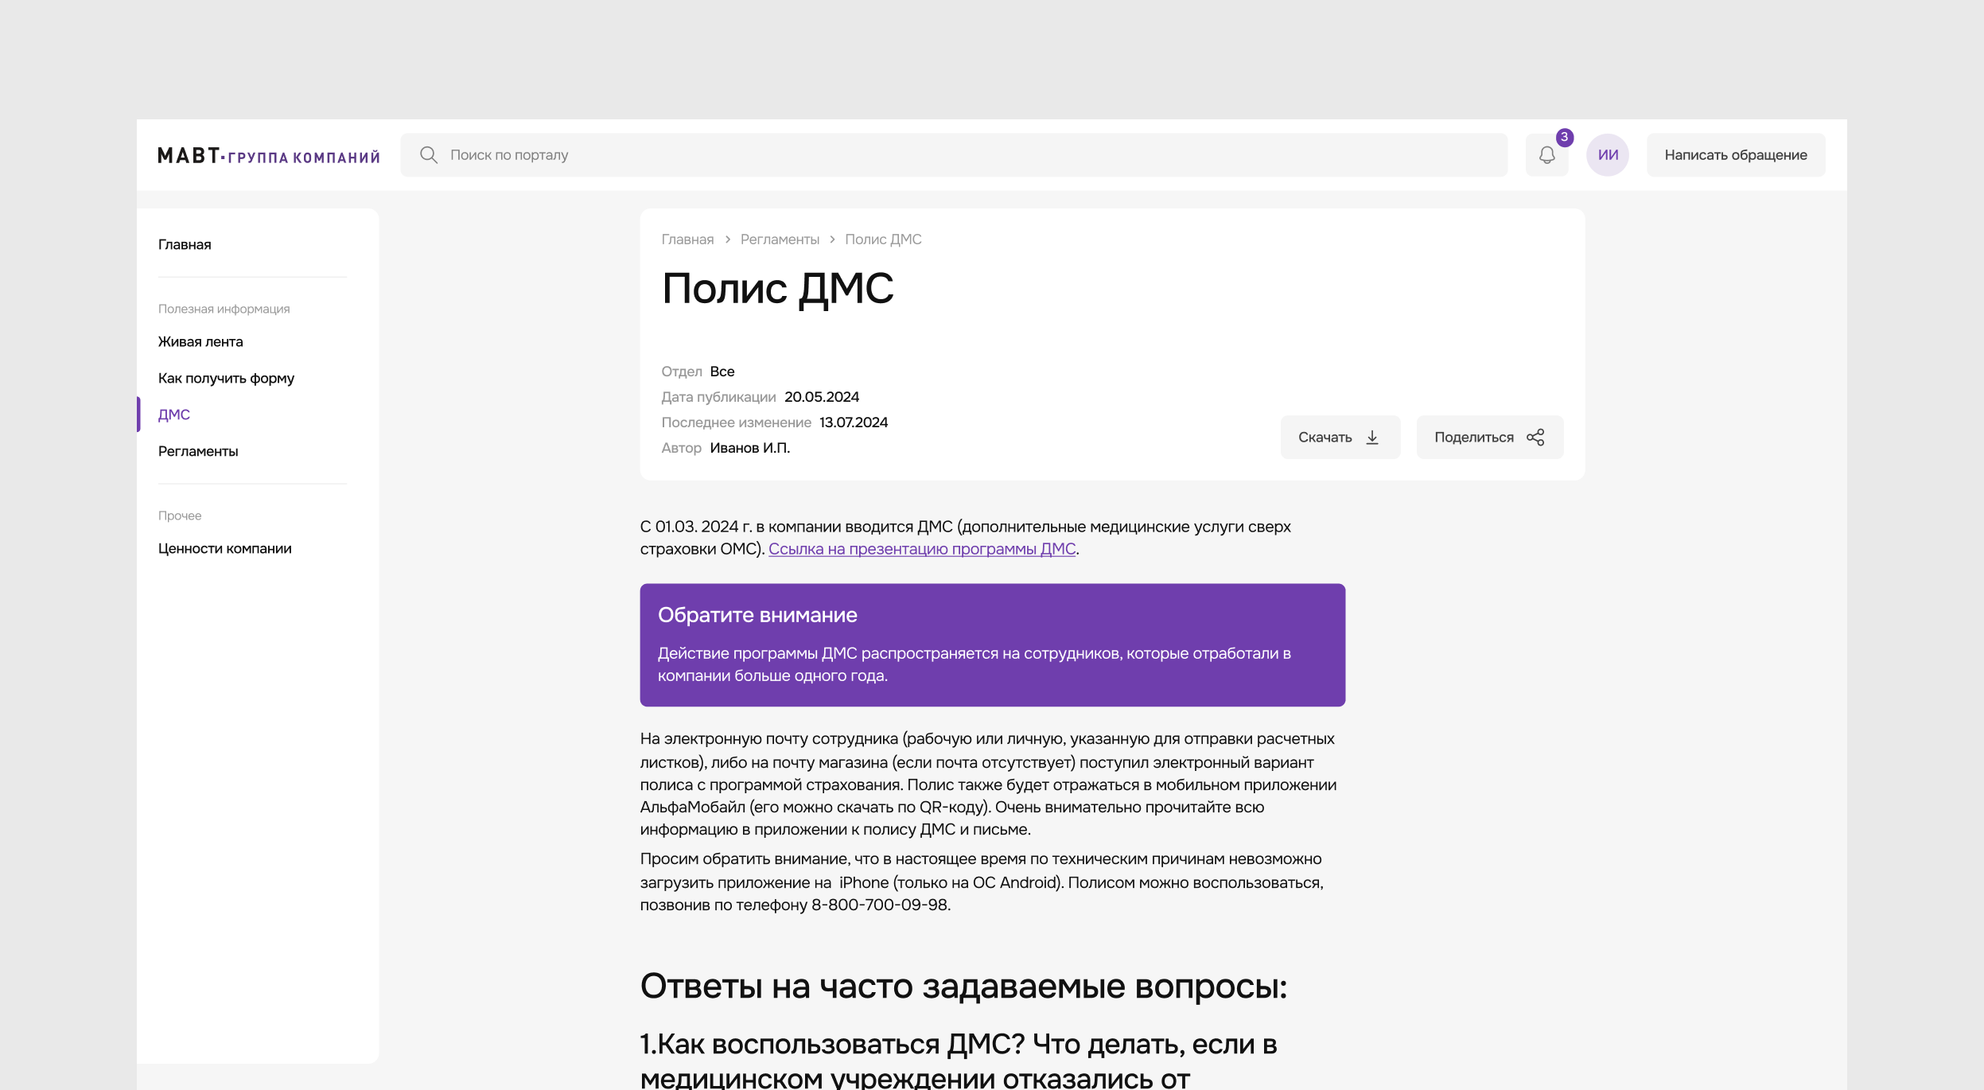1984x1090 pixels.
Task: Open the ДМС program presentation link
Action: click(x=922, y=549)
